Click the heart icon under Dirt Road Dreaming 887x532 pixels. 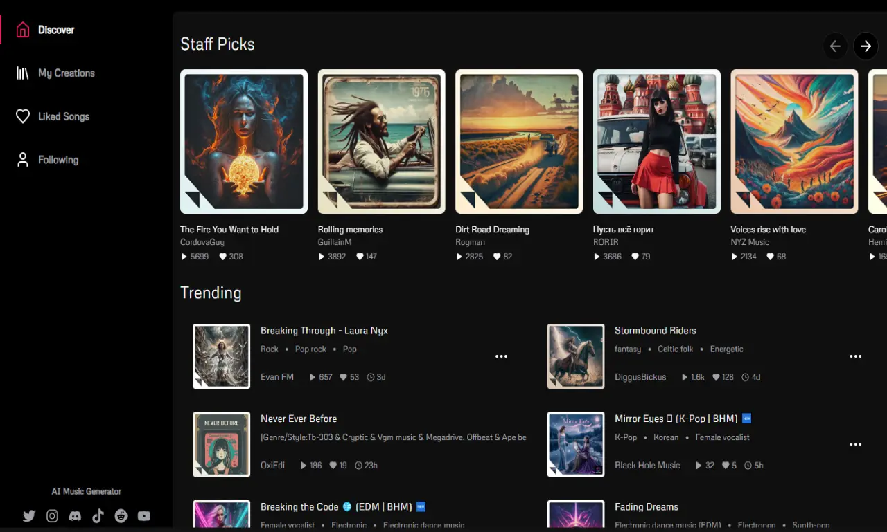[x=498, y=257]
